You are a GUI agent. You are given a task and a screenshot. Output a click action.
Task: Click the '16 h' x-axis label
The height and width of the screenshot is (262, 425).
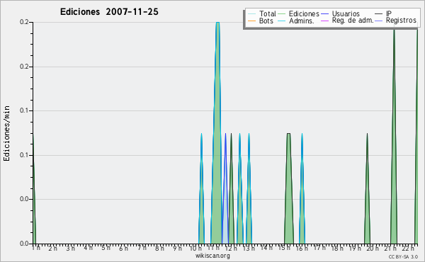point(302,248)
